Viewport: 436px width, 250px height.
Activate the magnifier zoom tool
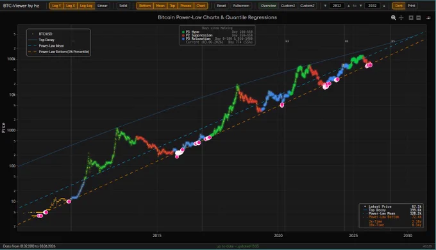(x=394, y=17)
